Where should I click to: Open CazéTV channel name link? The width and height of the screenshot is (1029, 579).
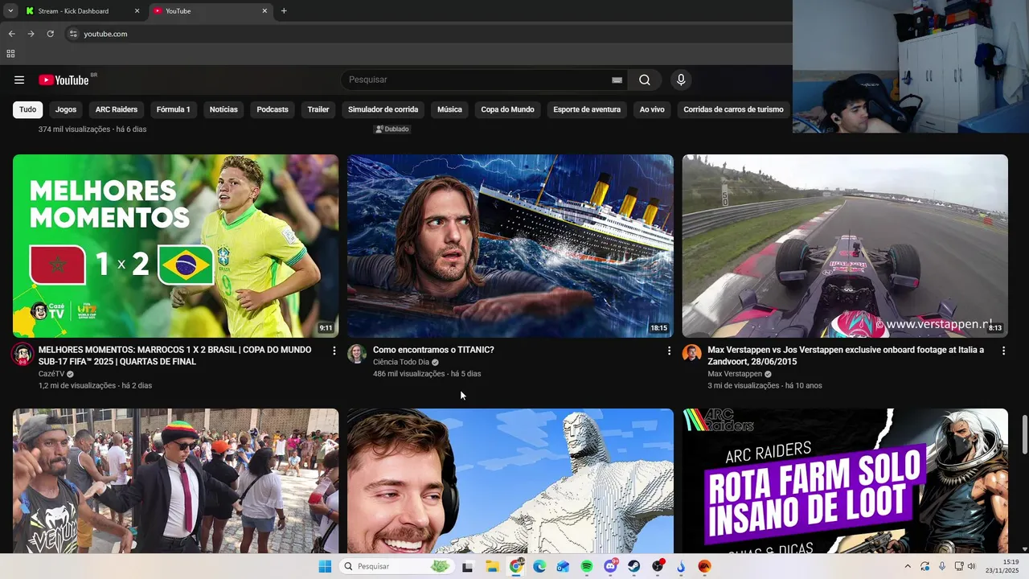tap(51, 374)
